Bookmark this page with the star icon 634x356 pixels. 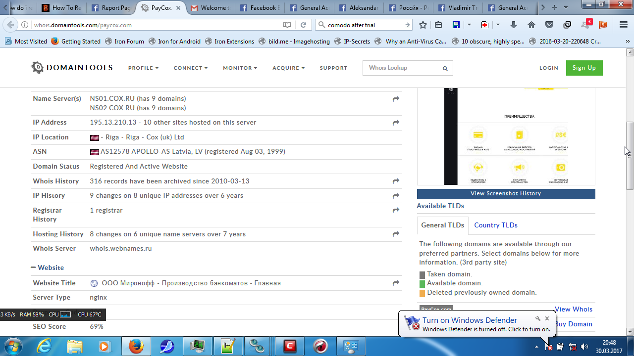point(423,25)
